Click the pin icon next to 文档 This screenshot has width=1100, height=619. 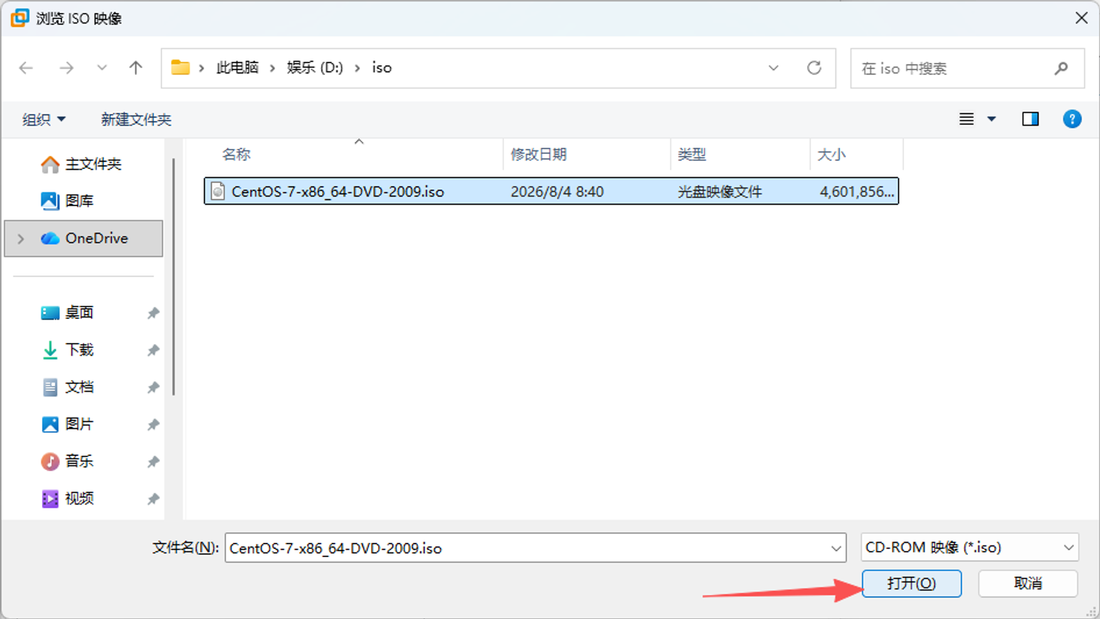coord(153,387)
